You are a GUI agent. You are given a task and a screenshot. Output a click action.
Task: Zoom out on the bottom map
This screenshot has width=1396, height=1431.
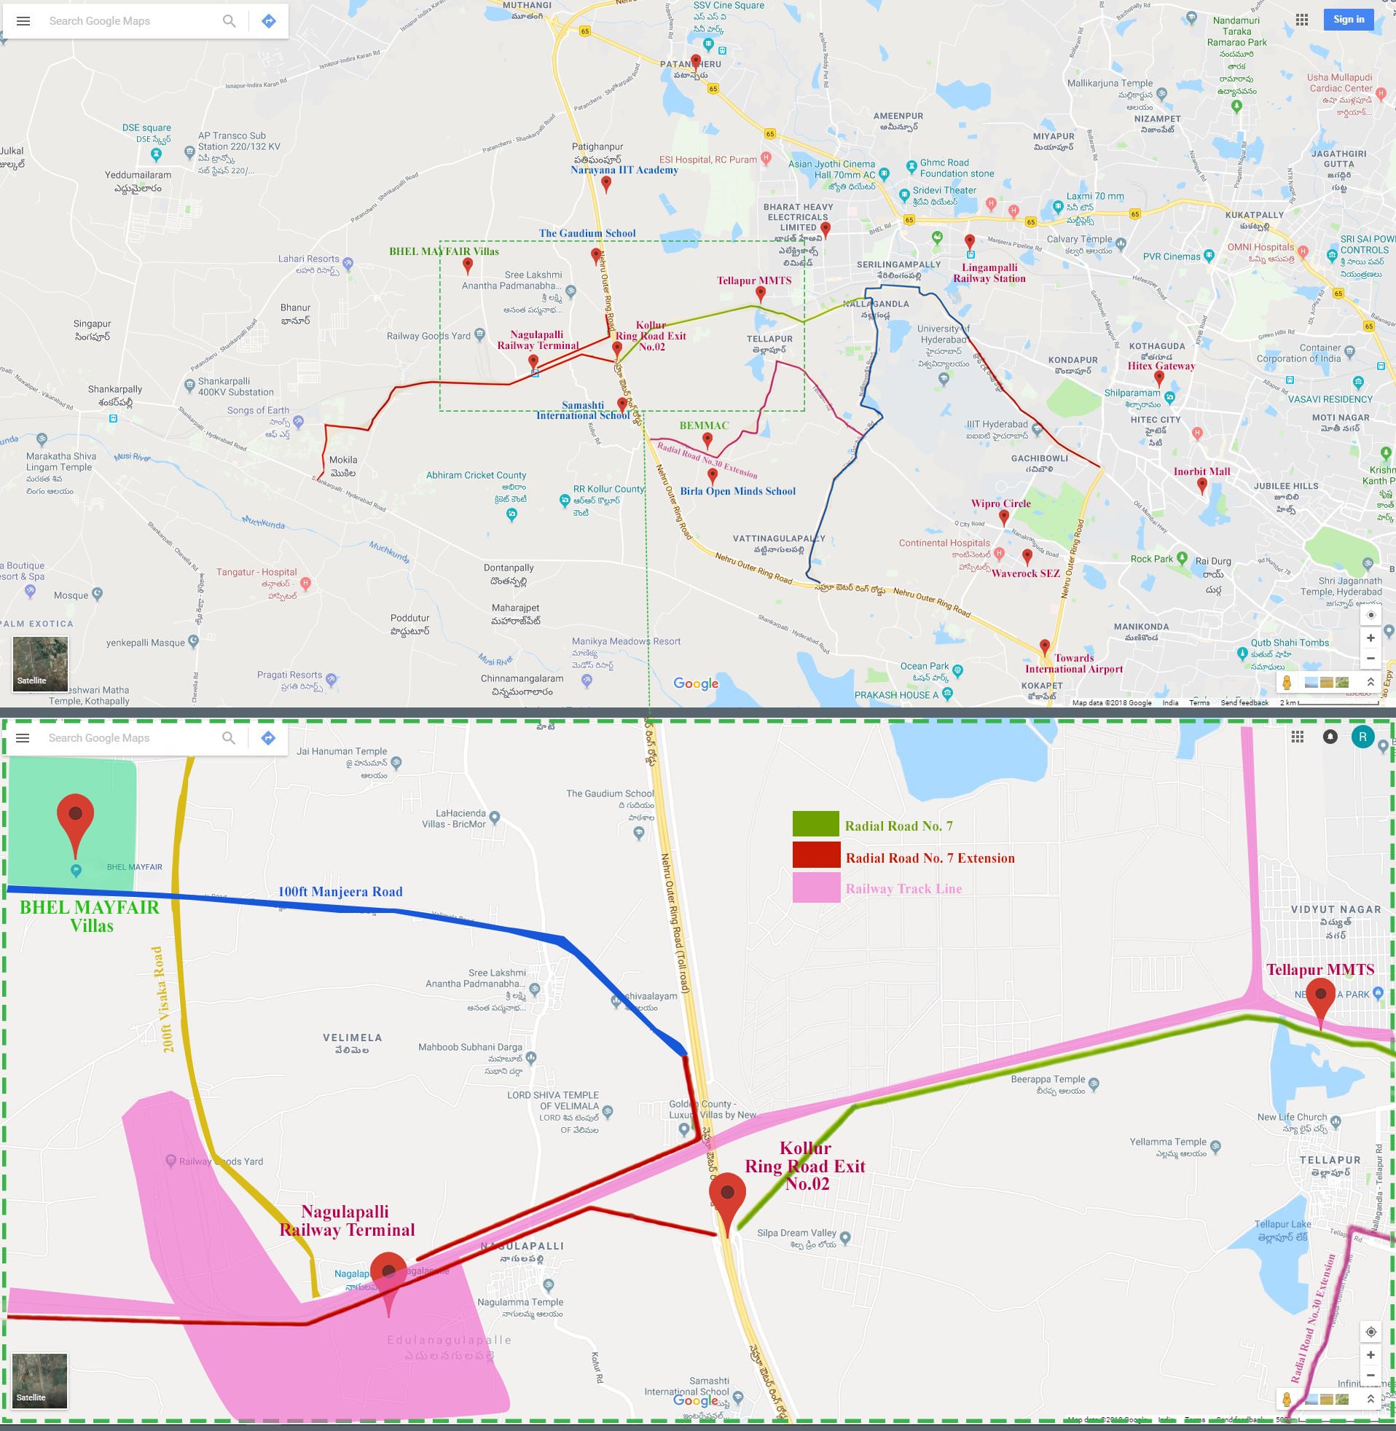[x=1370, y=1376]
